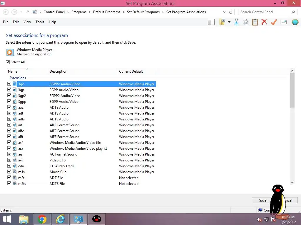Open the View menu
301x225 pixels.
(x=27, y=22)
